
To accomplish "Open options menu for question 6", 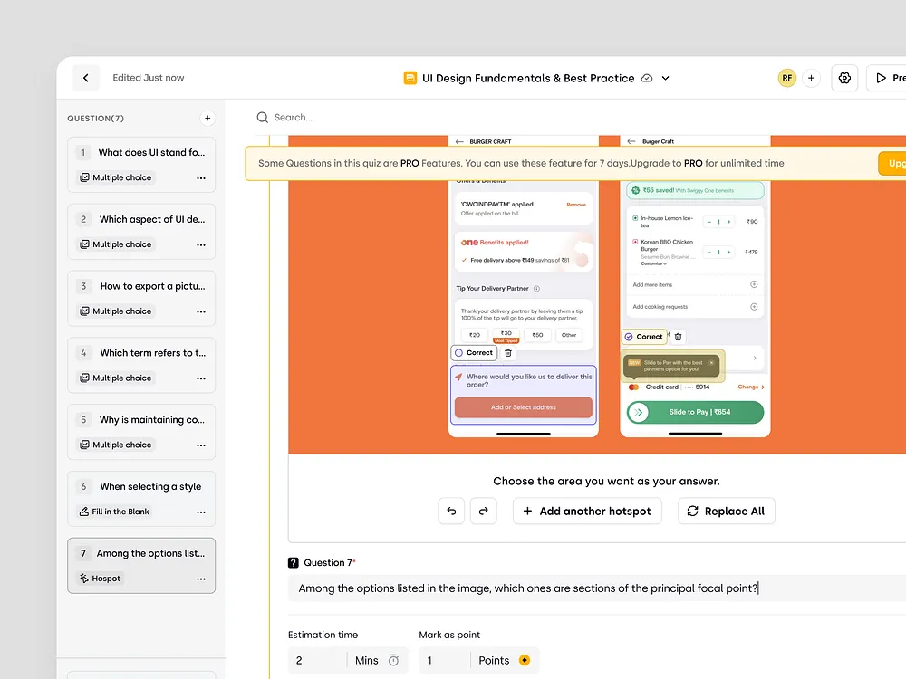I will [x=201, y=512].
